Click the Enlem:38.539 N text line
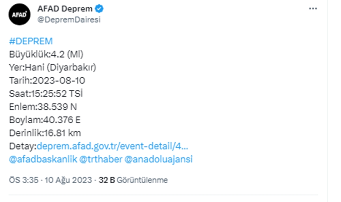 coord(43,107)
